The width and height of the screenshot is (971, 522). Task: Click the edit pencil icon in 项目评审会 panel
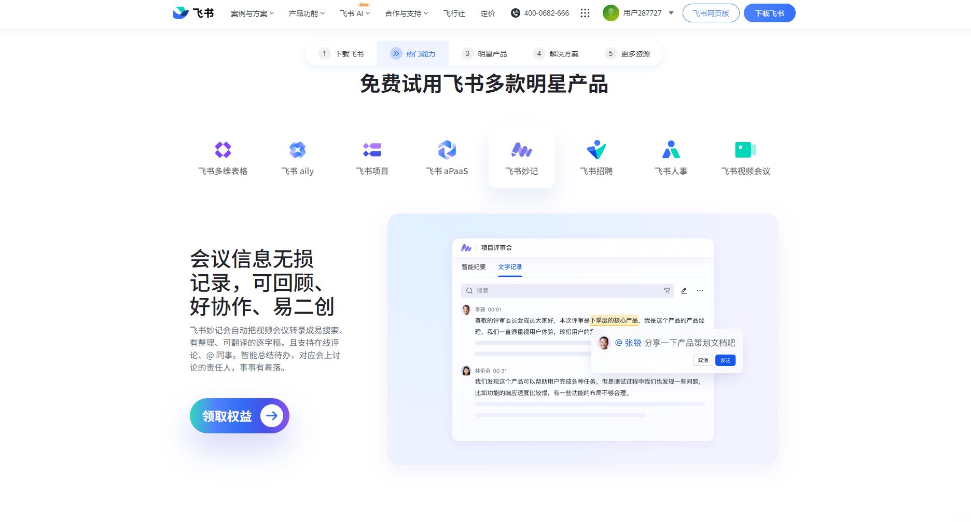684,291
